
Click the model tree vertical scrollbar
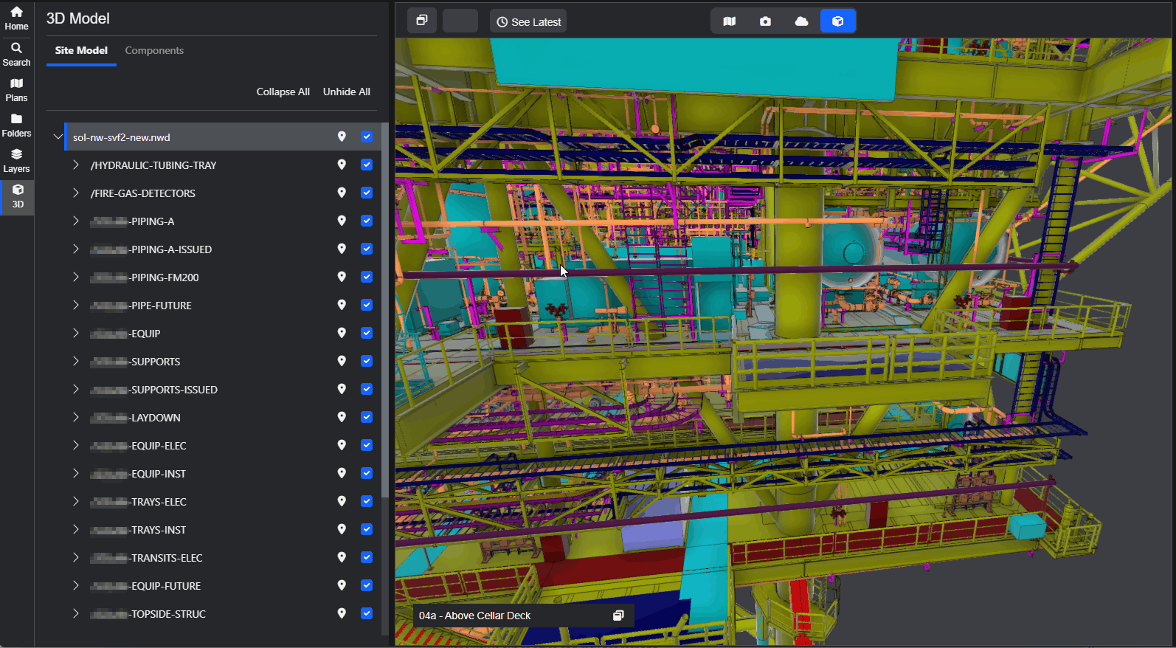[384, 310]
